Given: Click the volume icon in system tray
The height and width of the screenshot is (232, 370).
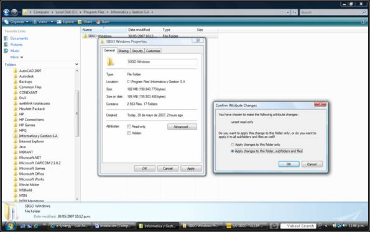Looking at the screenshot, I should [345, 226].
